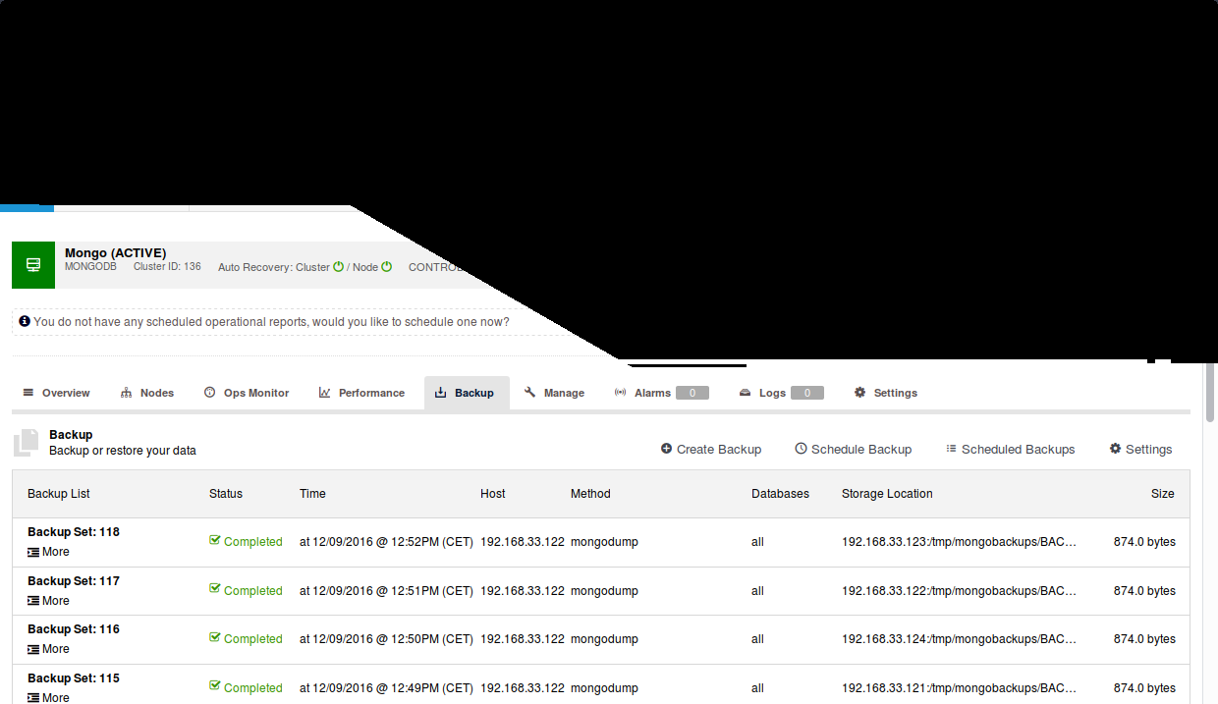Expand More under Backup Set: 115
Image resolution: width=1218 pixels, height=704 pixels.
[x=48, y=698]
